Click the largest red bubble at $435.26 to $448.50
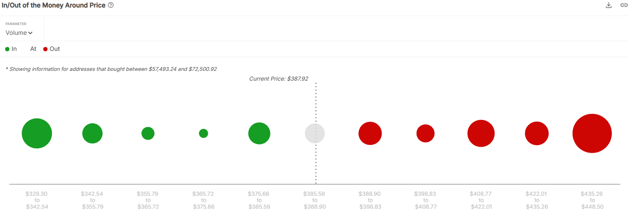 point(592,133)
